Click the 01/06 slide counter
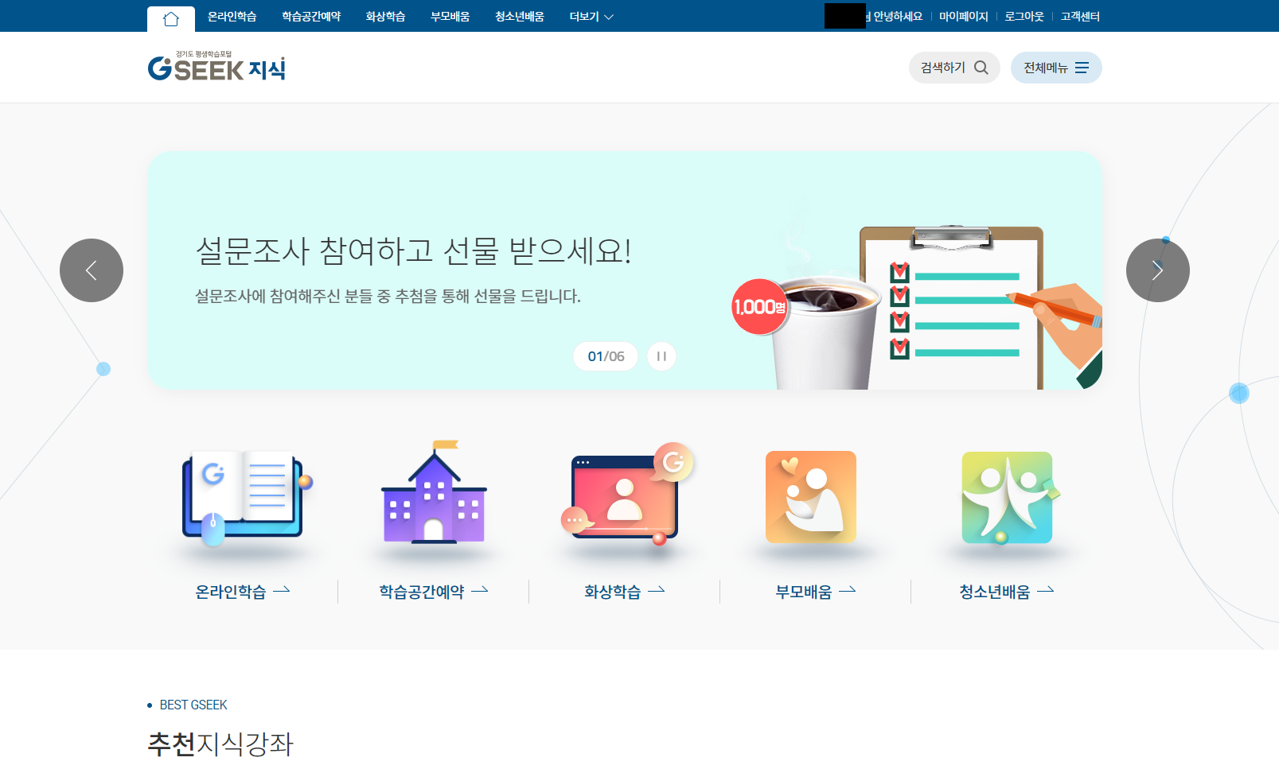The height and width of the screenshot is (769, 1279). (x=606, y=356)
